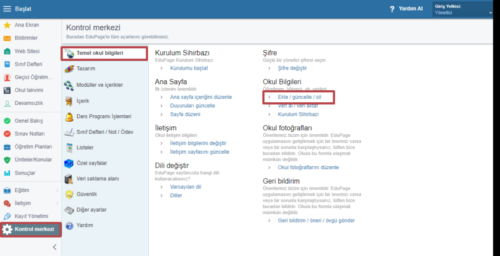Image resolution: width=500 pixels, height=256 pixels.
Task: Open the Giriş Yetkisi Yönetici dropdown
Action: pyautogui.click(x=462, y=9)
